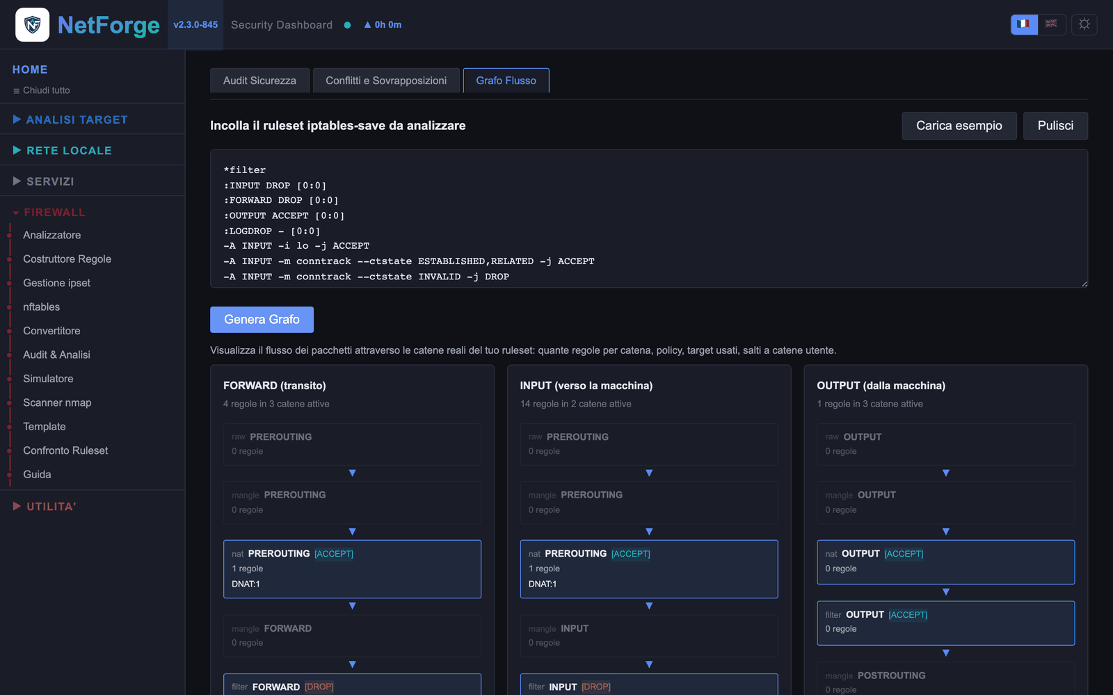Select the filter OUTPUT chain node
Screen dimensions: 1113x695
(945, 623)
